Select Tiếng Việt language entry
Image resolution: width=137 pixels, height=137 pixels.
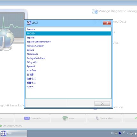(68, 62)
